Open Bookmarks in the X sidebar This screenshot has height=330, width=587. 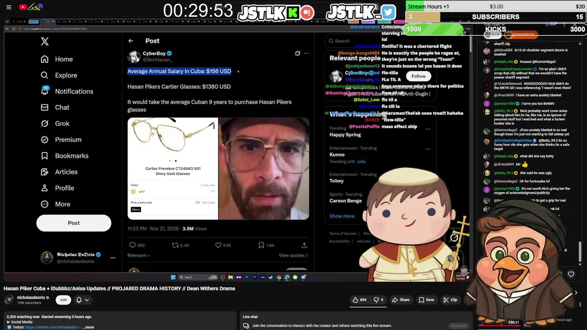pyautogui.click(x=64, y=156)
